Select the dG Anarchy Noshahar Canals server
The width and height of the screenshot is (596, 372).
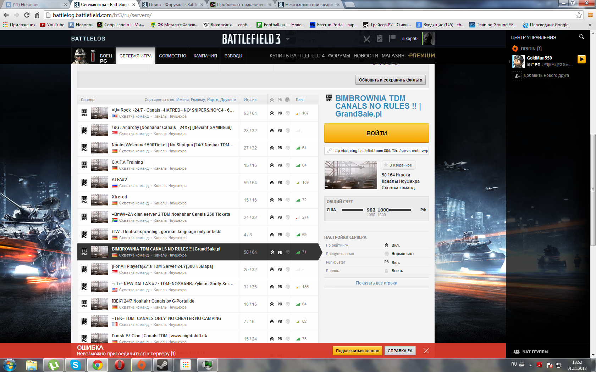coord(198,130)
